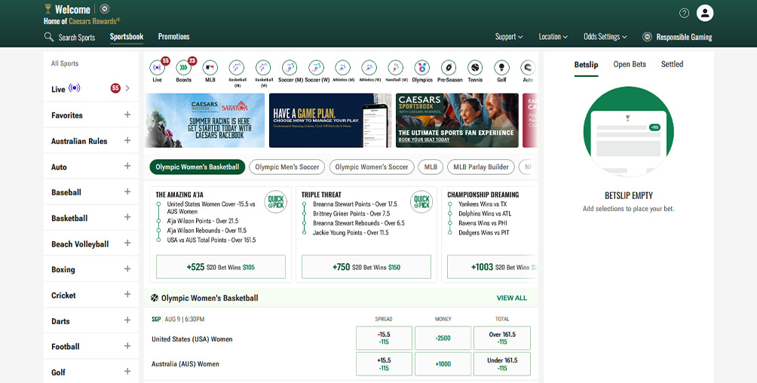Select the Athletics (M) icon
Image resolution: width=757 pixels, height=383 pixels.
(x=343, y=68)
